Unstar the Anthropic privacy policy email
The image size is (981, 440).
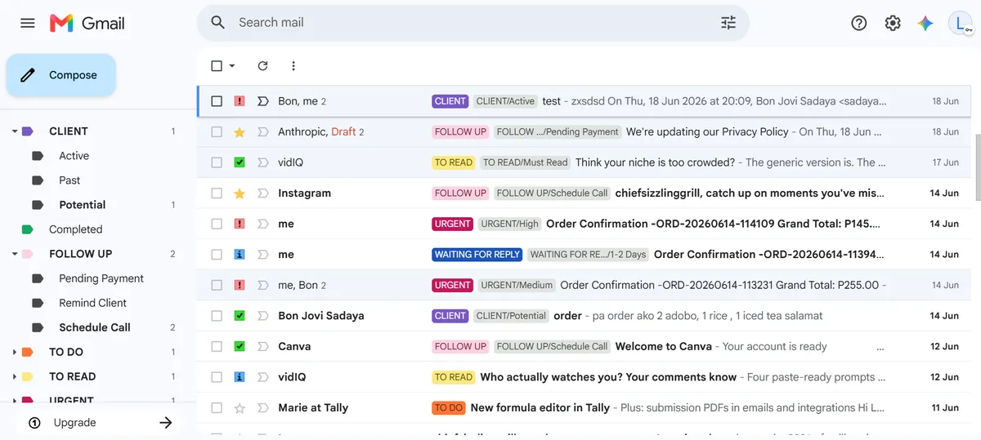click(240, 131)
